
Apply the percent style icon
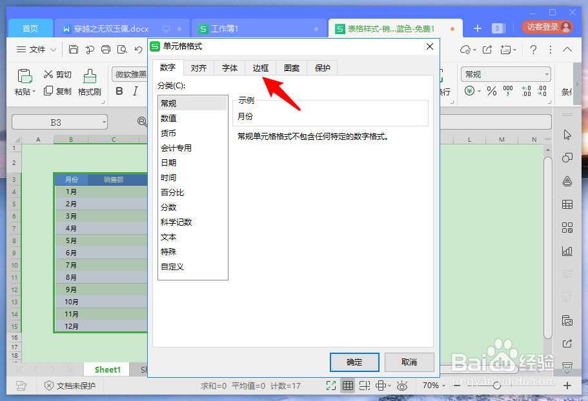click(491, 91)
